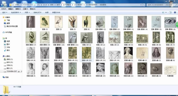Open the 文件(F) menu
178x96 pixels.
tap(4, 9)
